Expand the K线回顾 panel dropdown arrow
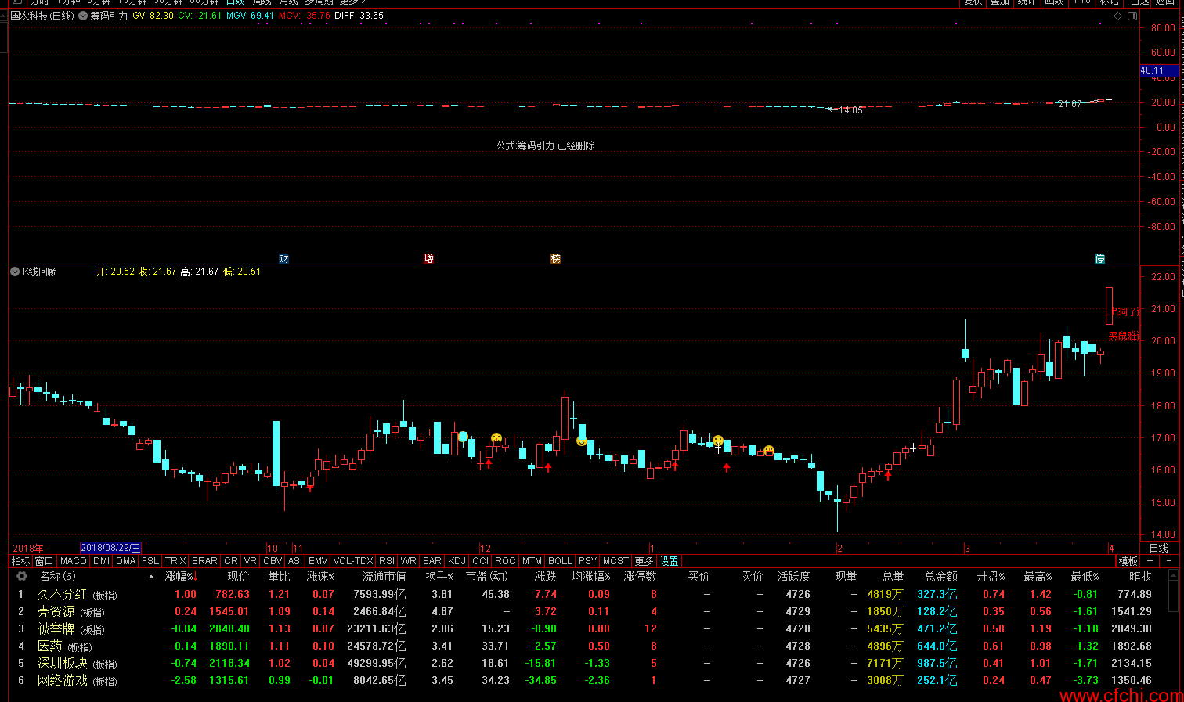 tap(15, 272)
